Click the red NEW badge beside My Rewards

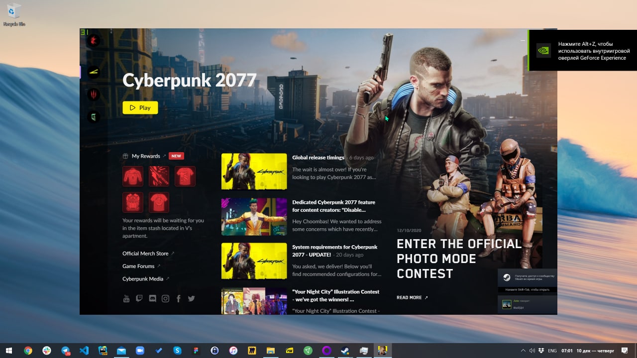point(176,156)
